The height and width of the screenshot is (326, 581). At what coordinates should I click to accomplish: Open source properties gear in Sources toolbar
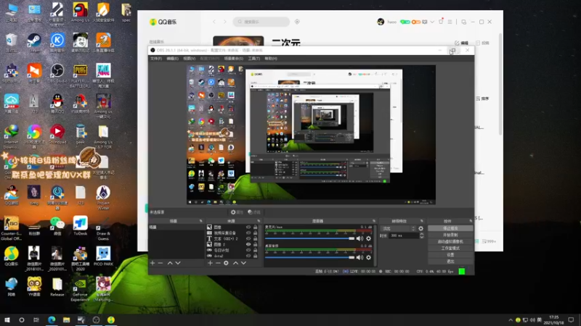coord(226,263)
